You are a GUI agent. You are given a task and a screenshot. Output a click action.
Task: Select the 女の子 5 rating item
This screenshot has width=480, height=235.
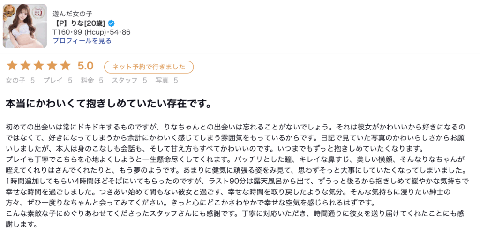20,80
